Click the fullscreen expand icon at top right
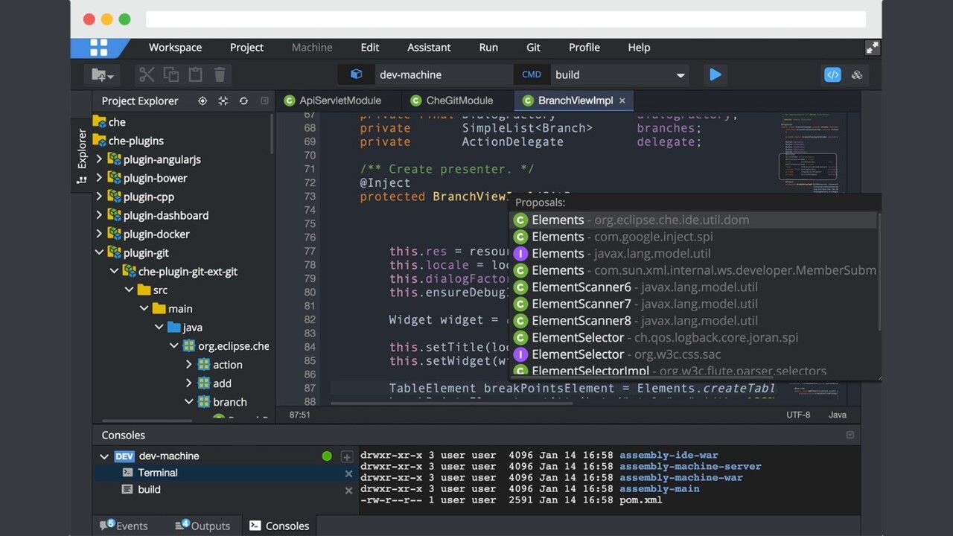The height and width of the screenshot is (536, 953). tap(872, 48)
